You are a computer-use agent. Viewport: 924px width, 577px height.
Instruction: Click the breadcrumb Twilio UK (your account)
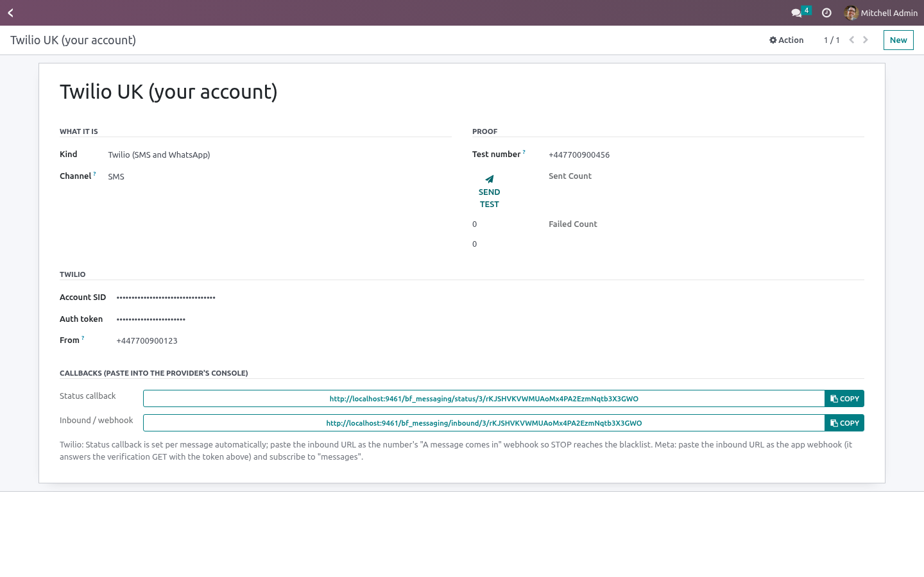click(73, 40)
